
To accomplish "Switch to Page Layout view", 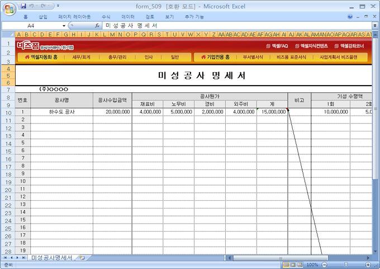I will [x=293, y=265].
